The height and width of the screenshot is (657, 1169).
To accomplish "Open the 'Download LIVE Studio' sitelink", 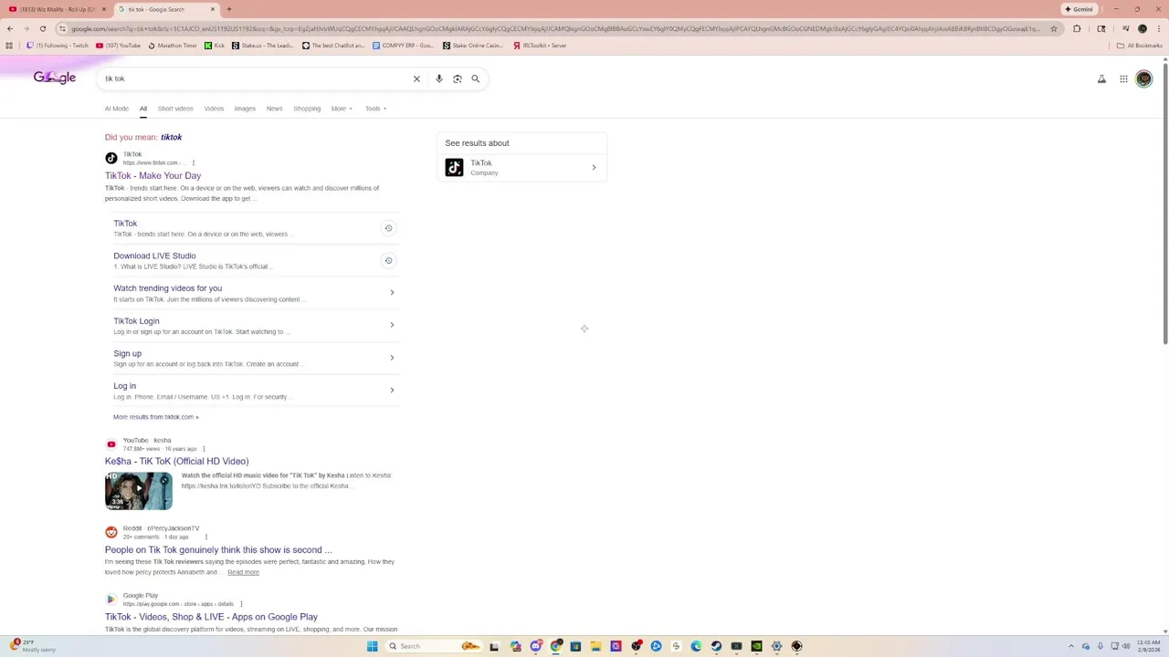I will (x=154, y=256).
